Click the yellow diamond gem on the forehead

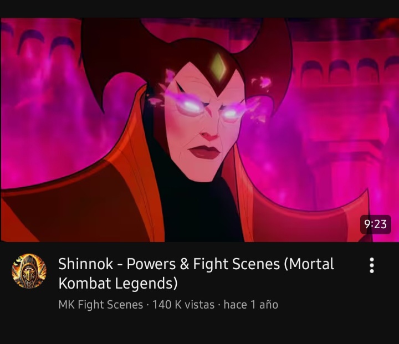coord(218,66)
